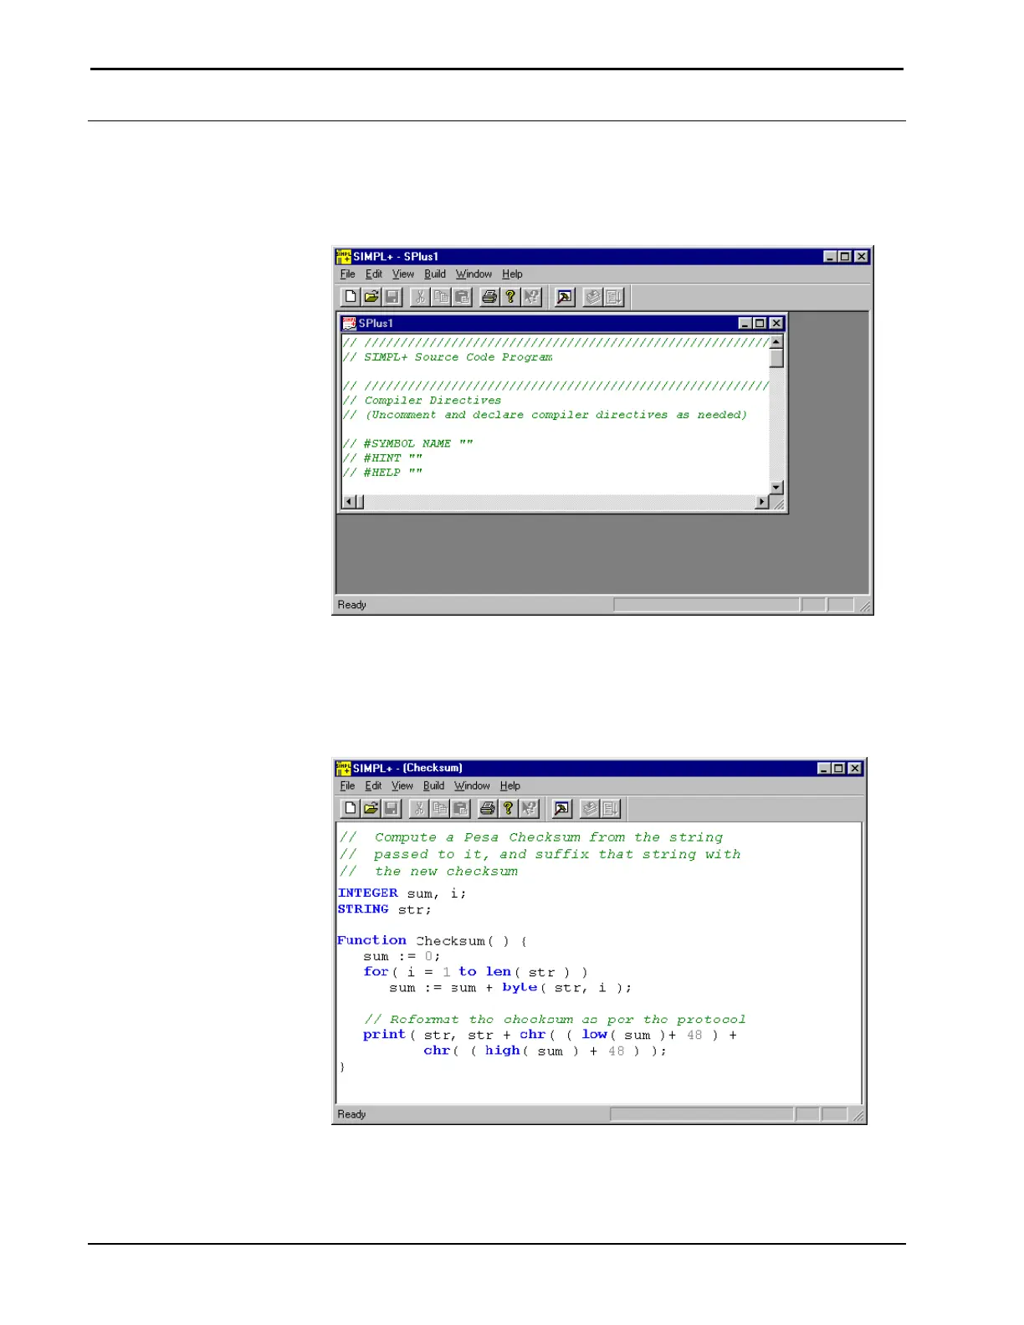Click yellow Help question mark in Checksum toolbar
This screenshot has height=1325, width=1024.
[508, 808]
